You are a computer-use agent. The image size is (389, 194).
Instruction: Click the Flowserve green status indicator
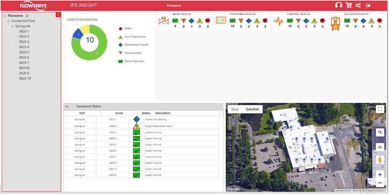[x=27, y=16]
